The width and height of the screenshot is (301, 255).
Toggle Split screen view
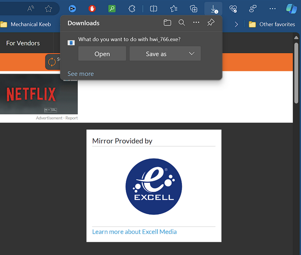tap(153, 8)
